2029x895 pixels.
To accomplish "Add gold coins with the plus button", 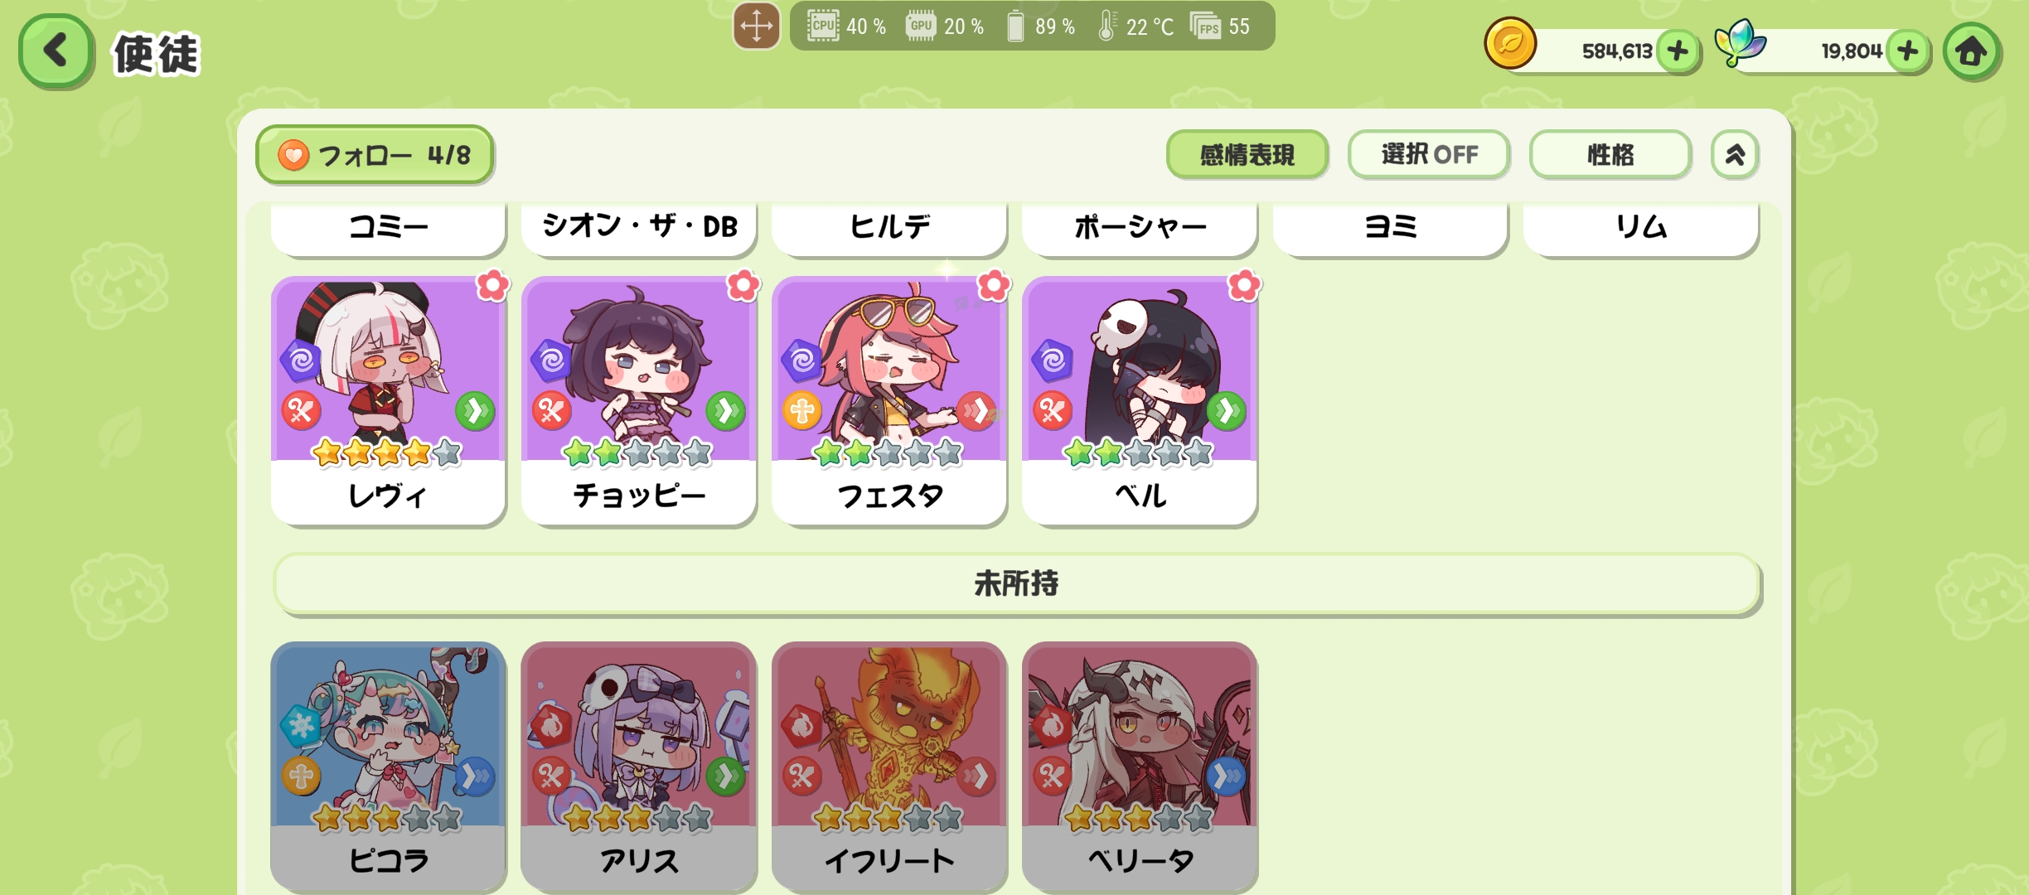I will (x=1678, y=51).
